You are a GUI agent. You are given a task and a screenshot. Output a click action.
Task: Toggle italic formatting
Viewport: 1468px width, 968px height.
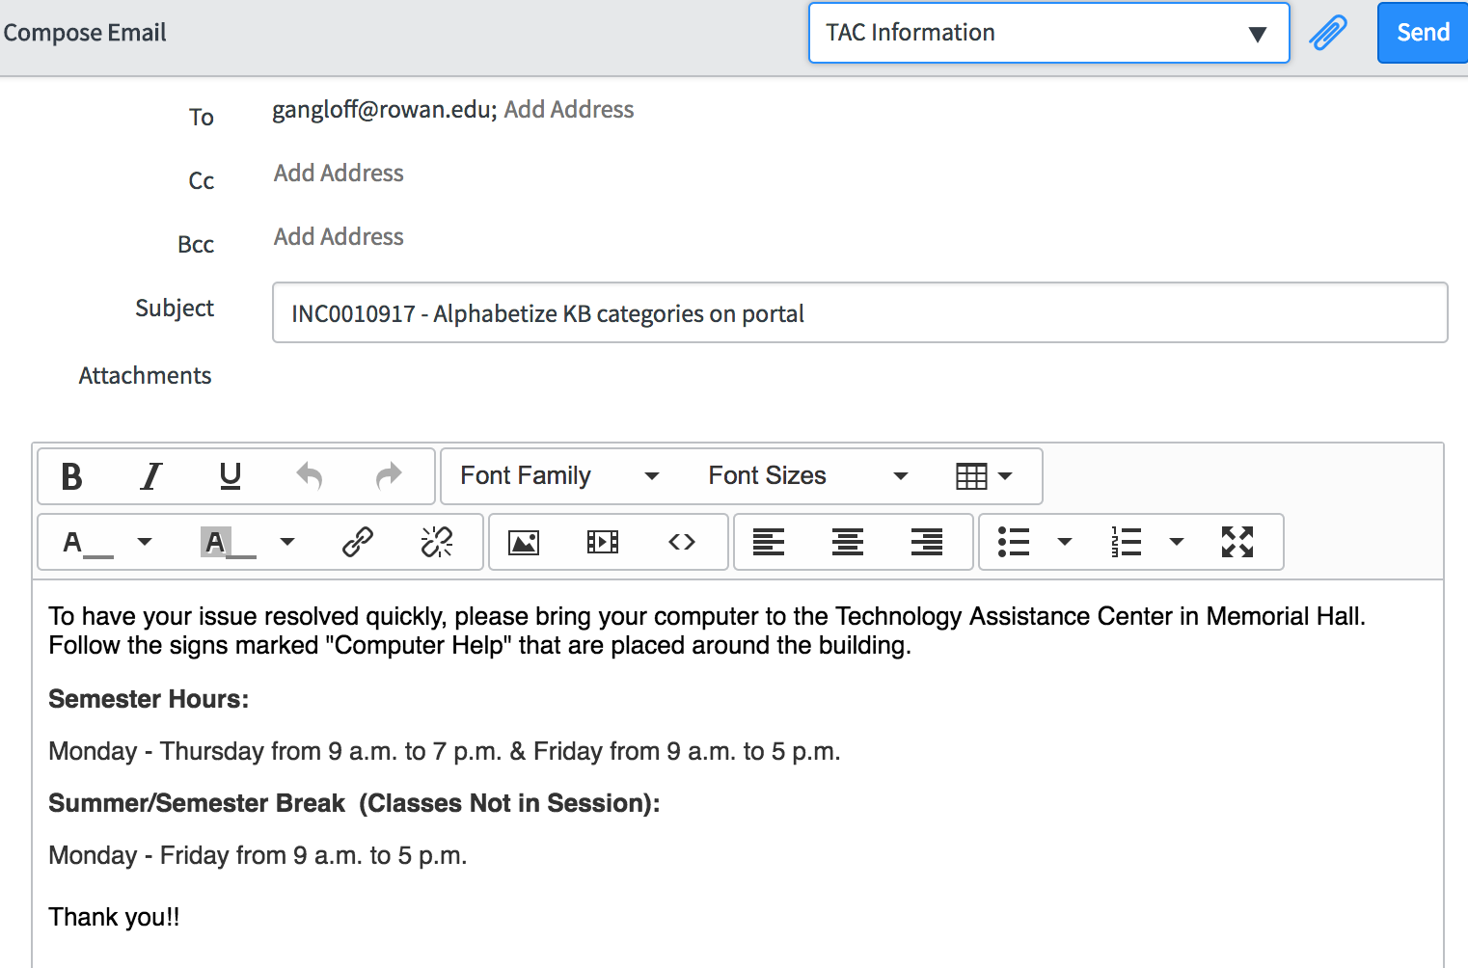pos(151,476)
